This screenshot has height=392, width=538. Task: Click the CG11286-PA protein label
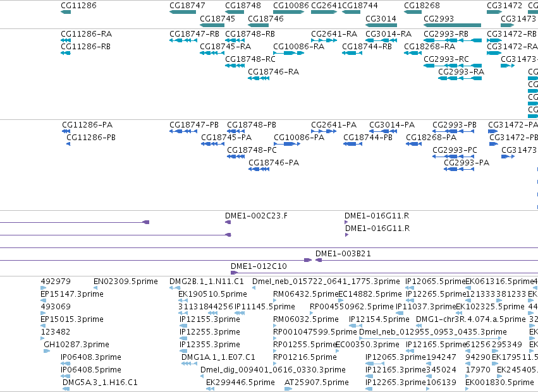click(x=87, y=125)
